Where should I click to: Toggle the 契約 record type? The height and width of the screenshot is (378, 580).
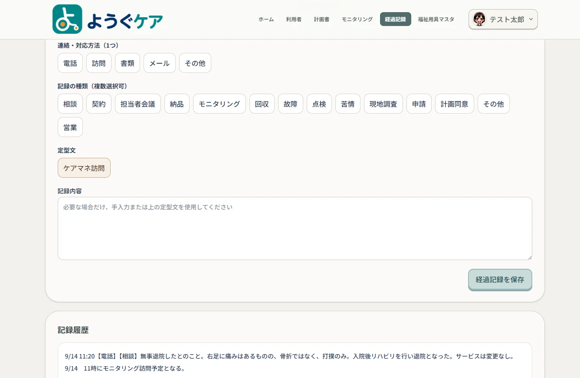point(99,104)
